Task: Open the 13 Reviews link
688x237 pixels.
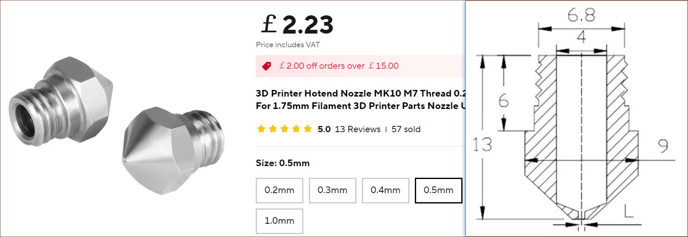Action: pos(358,129)
